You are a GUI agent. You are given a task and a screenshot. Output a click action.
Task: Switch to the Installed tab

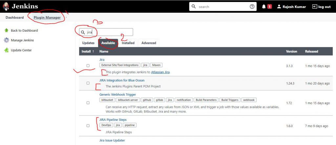pyautogui.click(x=128, y=43)
